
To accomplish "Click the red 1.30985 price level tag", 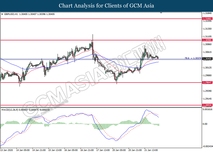I will pos(207,40).
